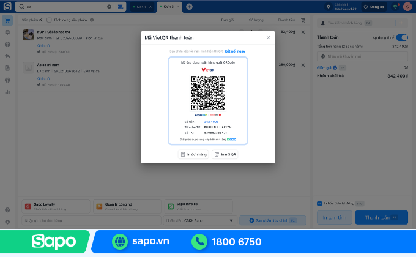This screenshot has width=416, height=257.
Task: Switch to the Đơn 1 tab
Action: pyautogui.click(x=141, y=7)
